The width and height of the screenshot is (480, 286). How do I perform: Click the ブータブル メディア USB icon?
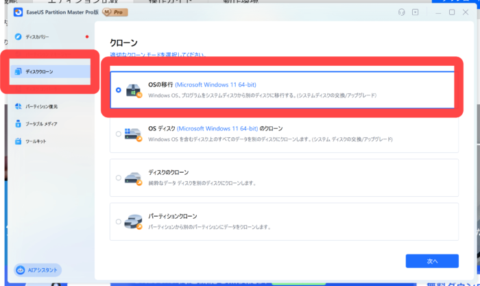click(x=18, y=123)
